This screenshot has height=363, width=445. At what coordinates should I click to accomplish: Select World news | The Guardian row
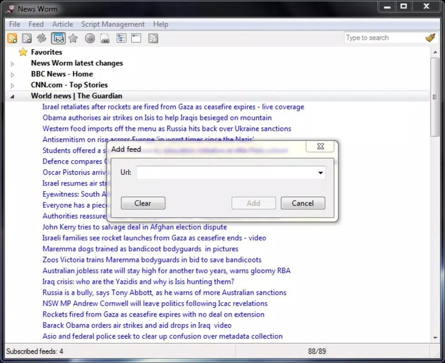tap(217, 96)
